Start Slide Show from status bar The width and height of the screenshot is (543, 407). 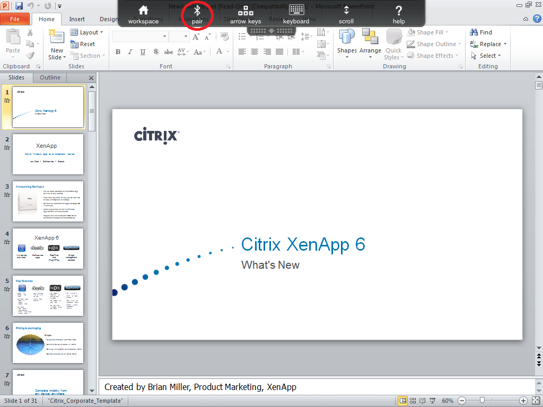[433, 401]
